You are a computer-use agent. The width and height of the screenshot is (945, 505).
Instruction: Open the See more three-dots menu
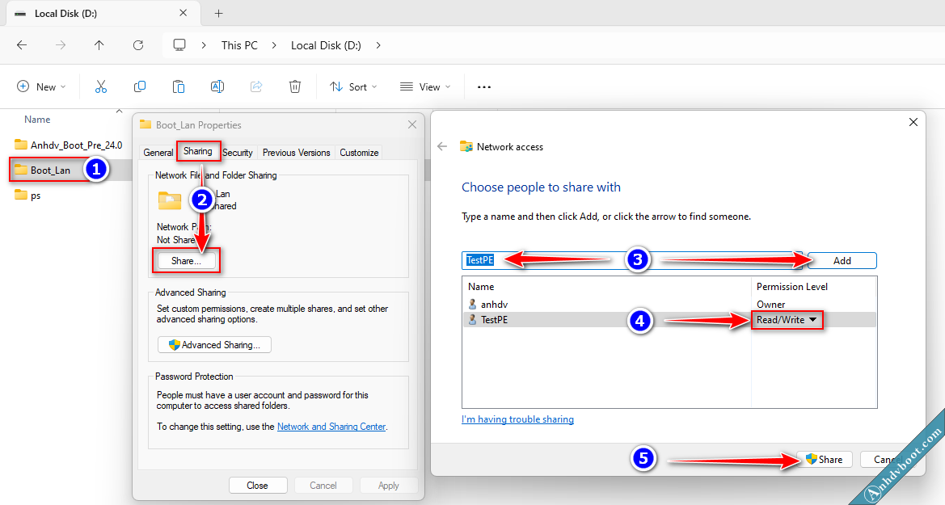click(x=484, y=87)
